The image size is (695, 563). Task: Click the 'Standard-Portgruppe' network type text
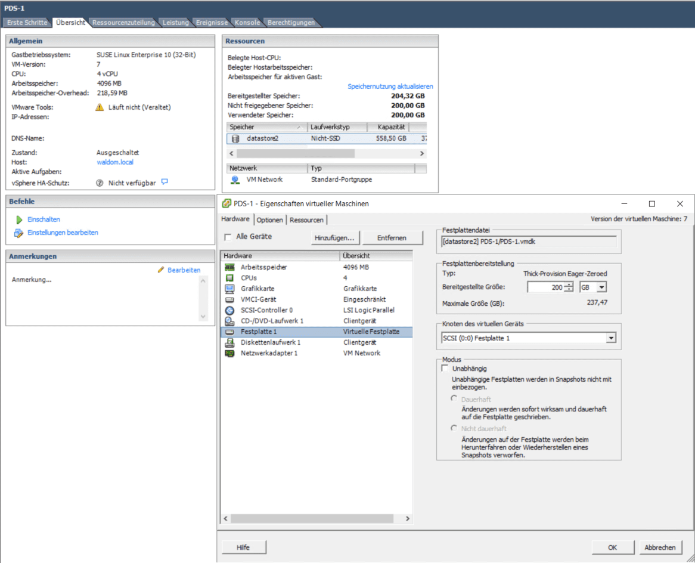coord(342,180)
